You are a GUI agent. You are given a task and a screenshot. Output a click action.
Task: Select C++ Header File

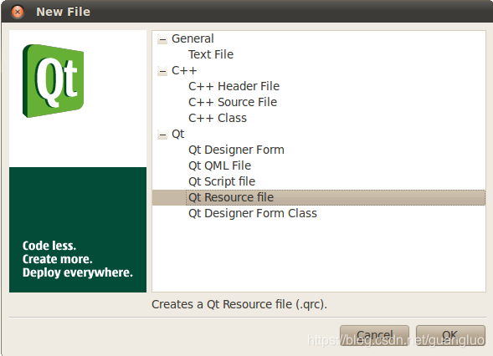point(234,86)
